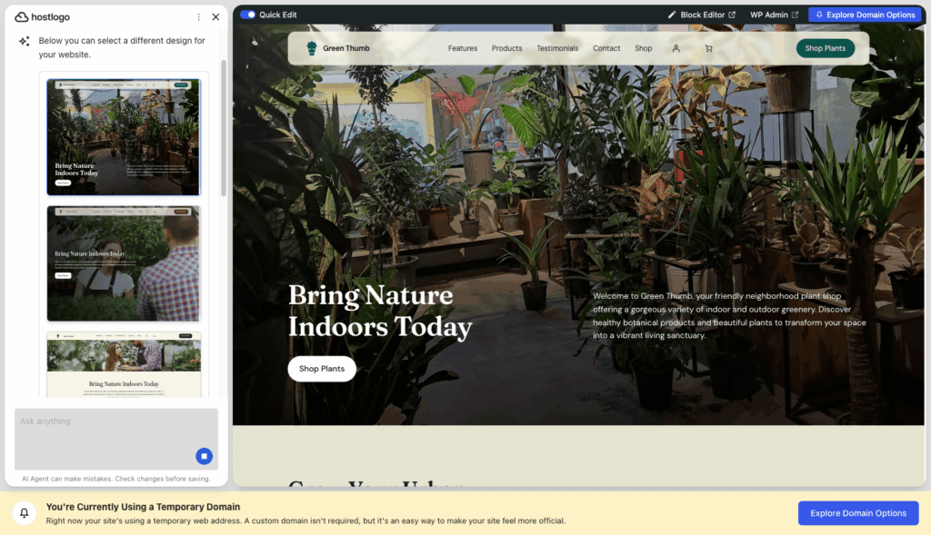The image size is (931, 535).
Task: Select the Features menu item
Action: point(463,49)
